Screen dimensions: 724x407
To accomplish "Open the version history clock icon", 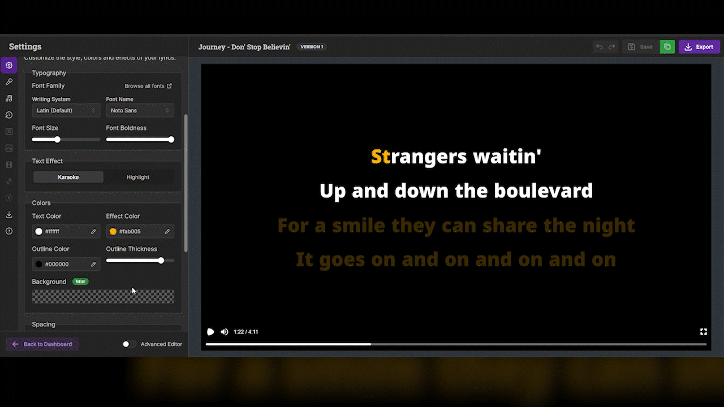I will click(9, 115).
